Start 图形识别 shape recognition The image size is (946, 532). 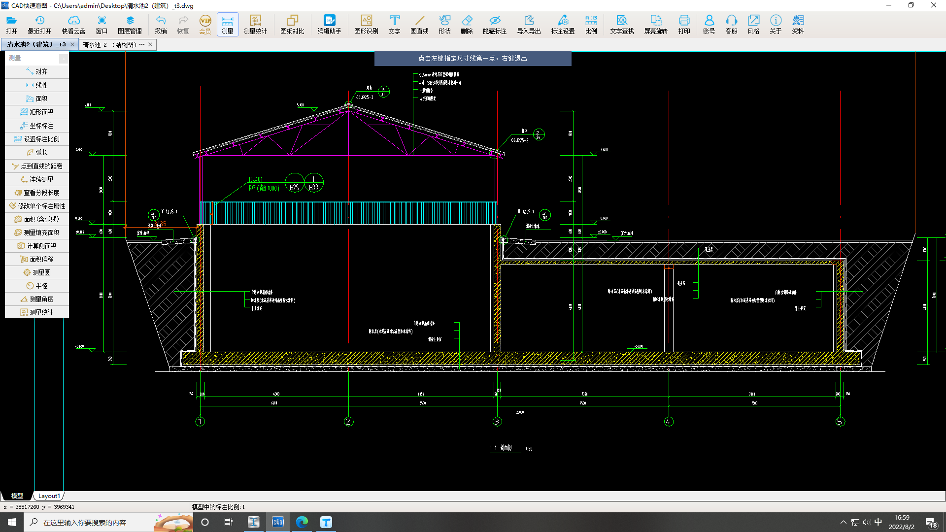(x=366, y=25)
